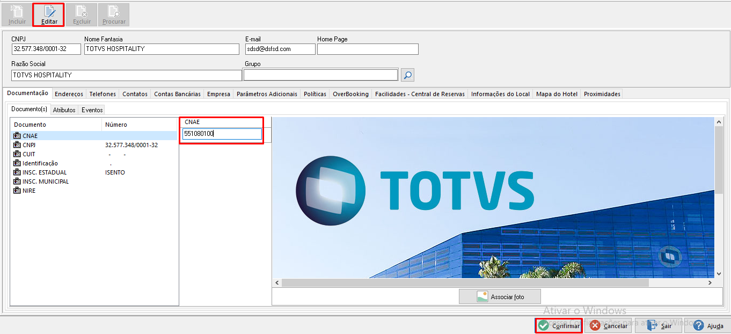Click document icon beside NIRE row
The width and height of the screenshot is (731, 334).
(x=17, y=191)
